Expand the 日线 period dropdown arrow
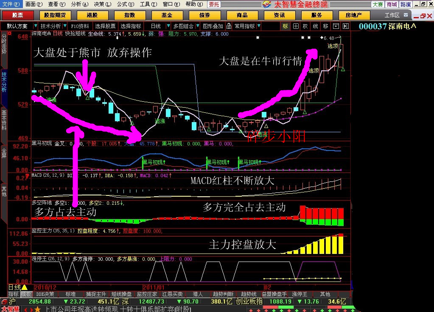 (x=168, y=26)
